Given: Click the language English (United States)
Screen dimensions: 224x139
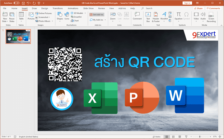Looking at the screenshot, I should 28,136.
